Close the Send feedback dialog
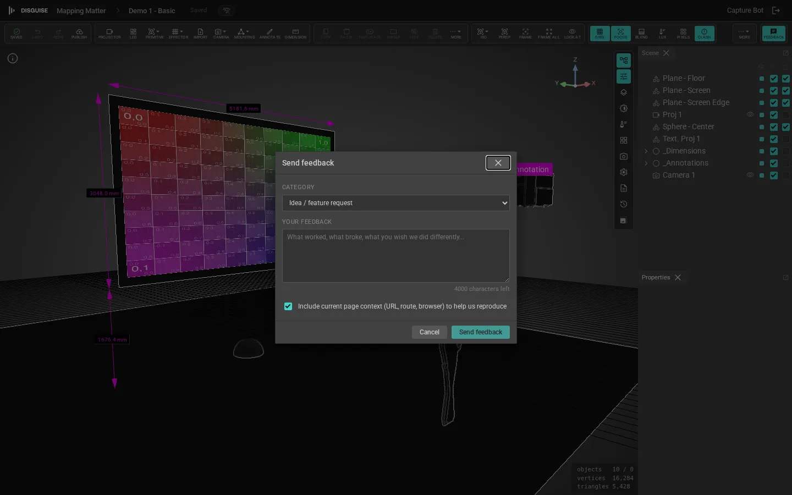This screenshot has height=495, width=792. (498, 163)
